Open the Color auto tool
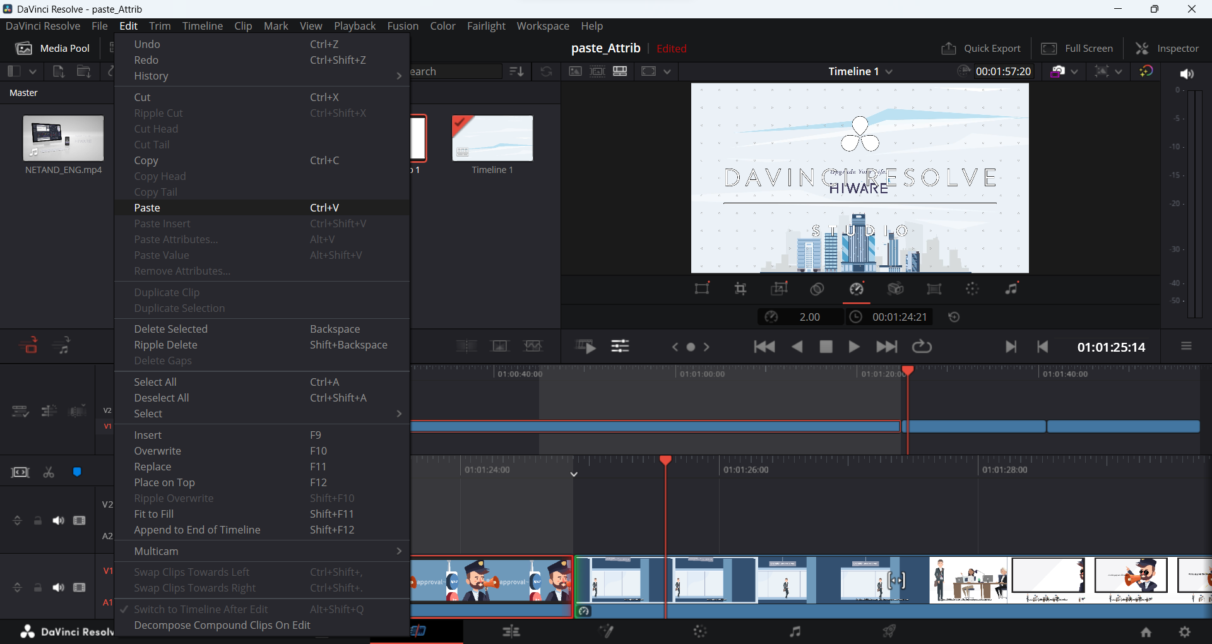Screen dimensions: 1212x644 coord(973,289)
